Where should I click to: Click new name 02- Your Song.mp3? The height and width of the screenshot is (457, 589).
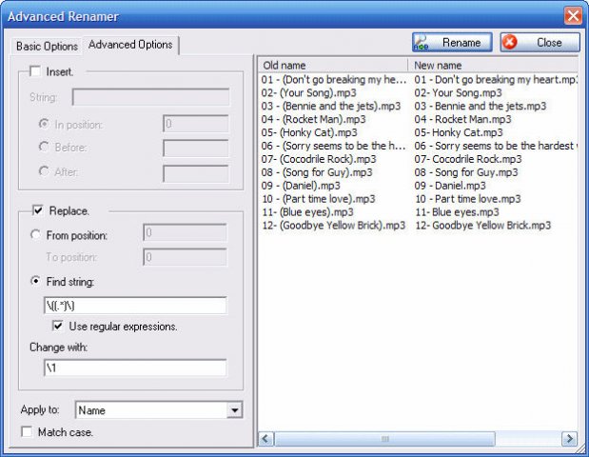[458, 93]
